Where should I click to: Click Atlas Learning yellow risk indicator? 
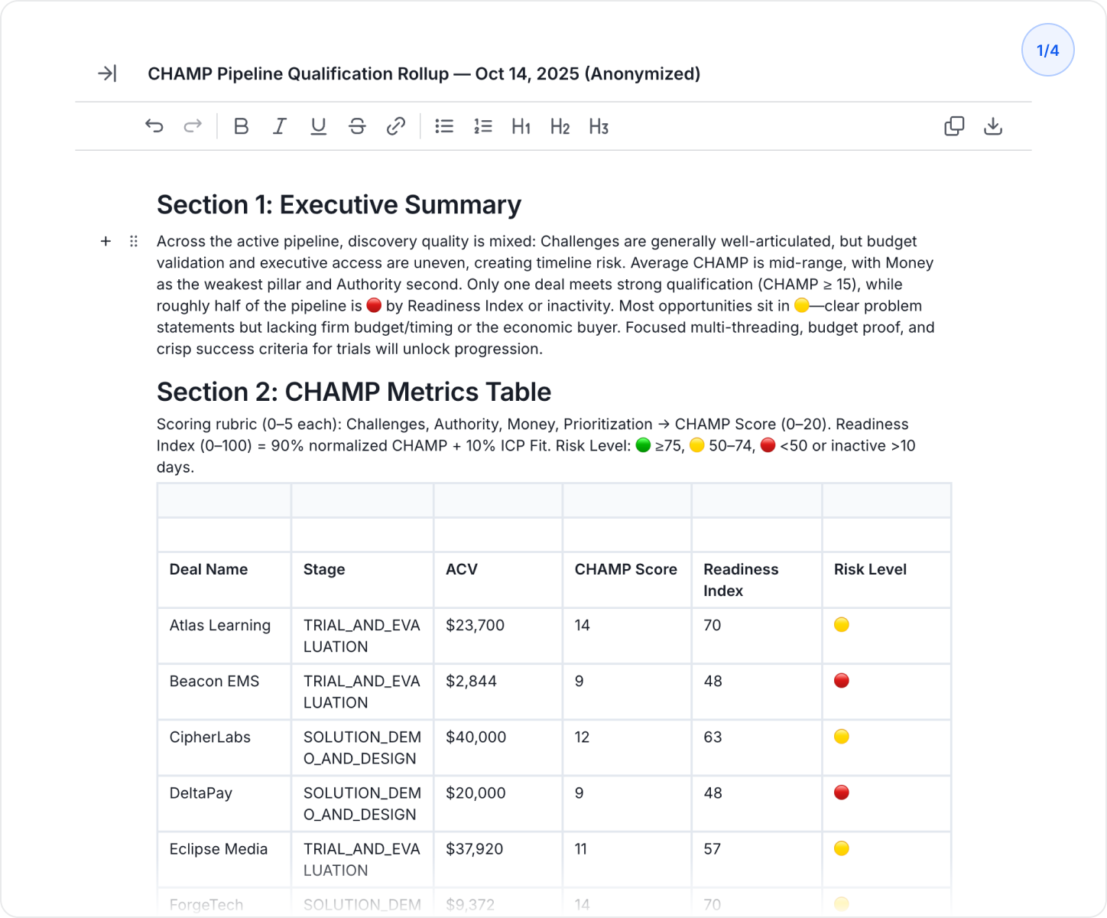pyautogui.click(x=842, y=625)
